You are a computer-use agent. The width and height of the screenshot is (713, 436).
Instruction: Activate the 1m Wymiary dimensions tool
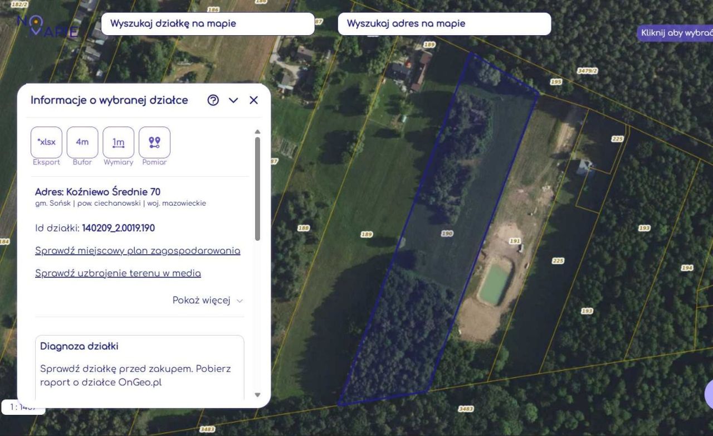(x=118, y=142)
